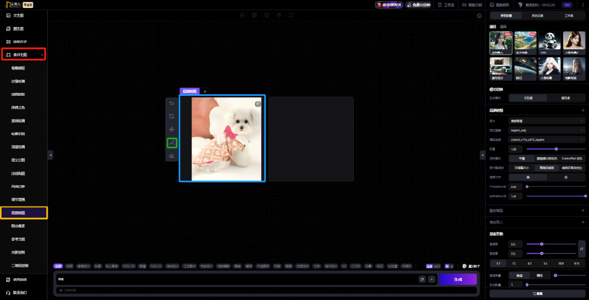Select the 室内设计 style thumbnail
Image resolution: width=589 pixels, height=300 pixels.
(x=501, y=69)
